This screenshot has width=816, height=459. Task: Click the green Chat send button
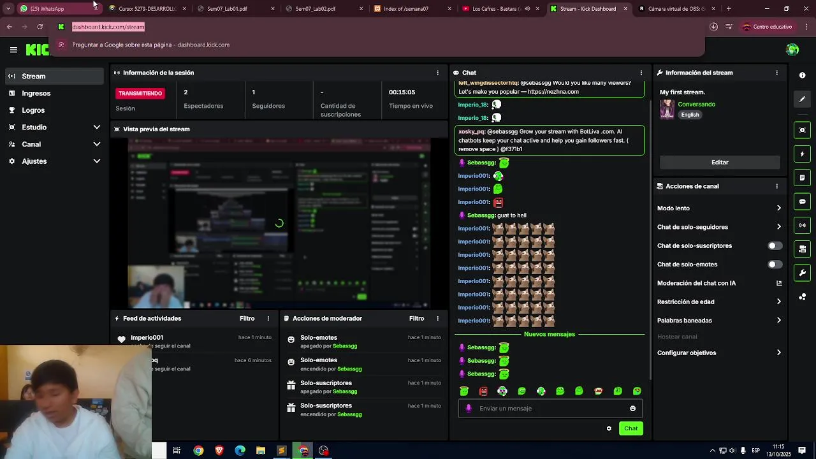pyautogui.click(x=630, y=428)
